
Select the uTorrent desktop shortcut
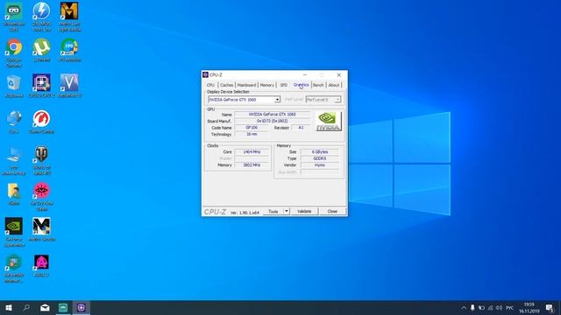point(41,50)
